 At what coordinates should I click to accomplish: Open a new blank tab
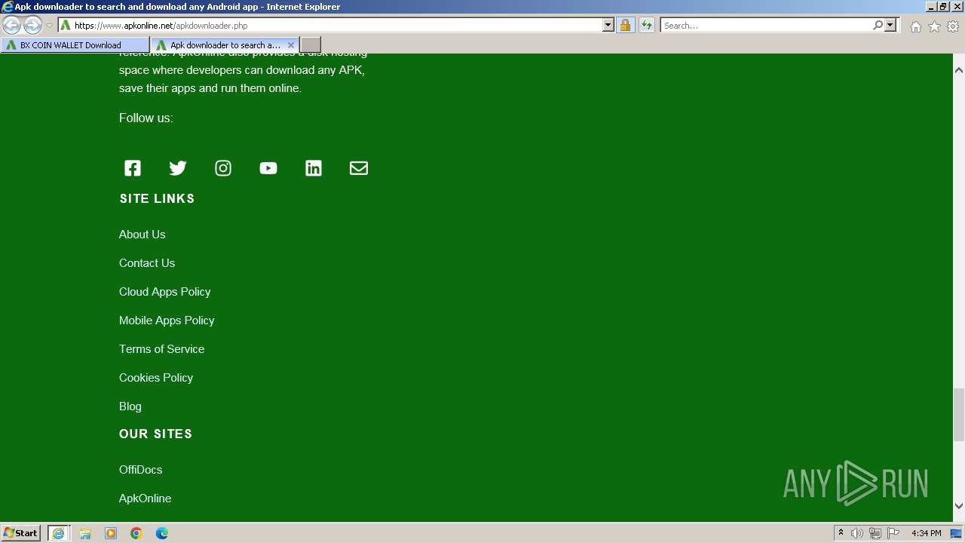coord(311,45)
